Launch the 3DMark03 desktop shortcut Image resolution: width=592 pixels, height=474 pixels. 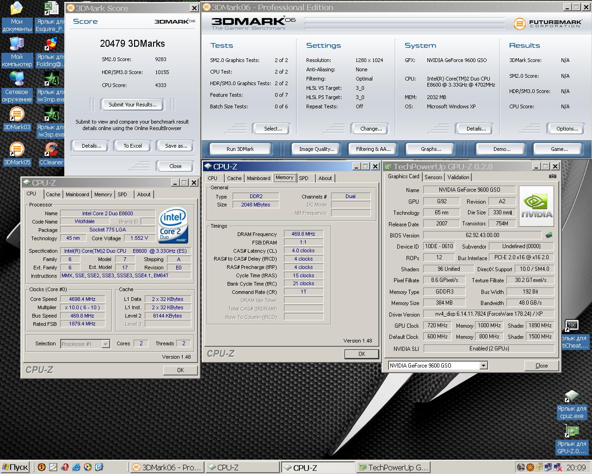click(x=17, y=119)
